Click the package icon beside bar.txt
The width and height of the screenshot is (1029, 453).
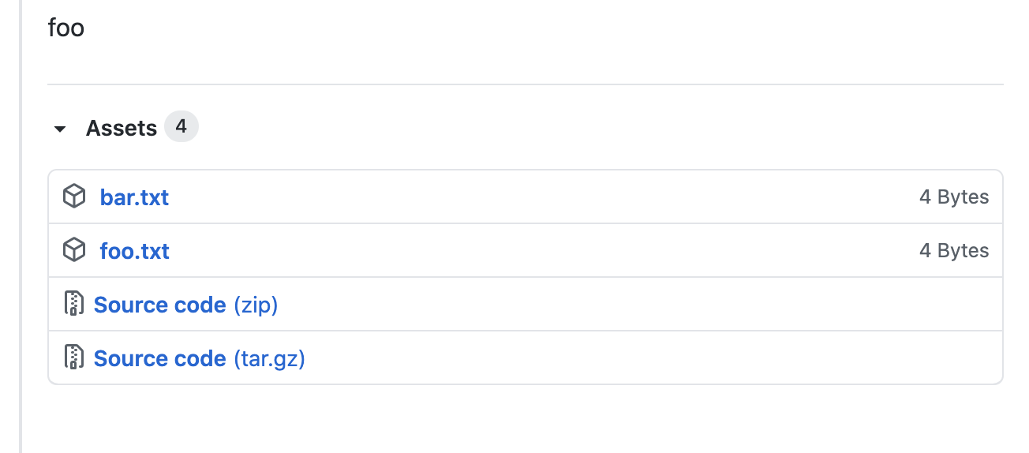[73, 197]
